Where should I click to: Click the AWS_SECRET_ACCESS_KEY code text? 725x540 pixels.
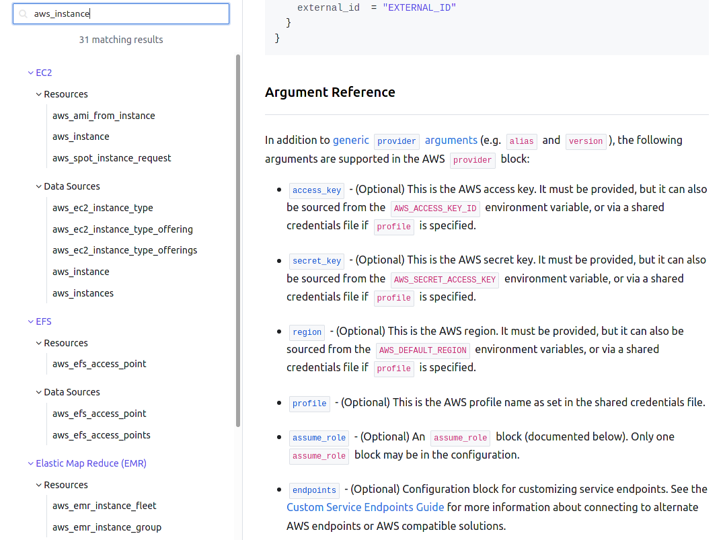pos(445,279)
